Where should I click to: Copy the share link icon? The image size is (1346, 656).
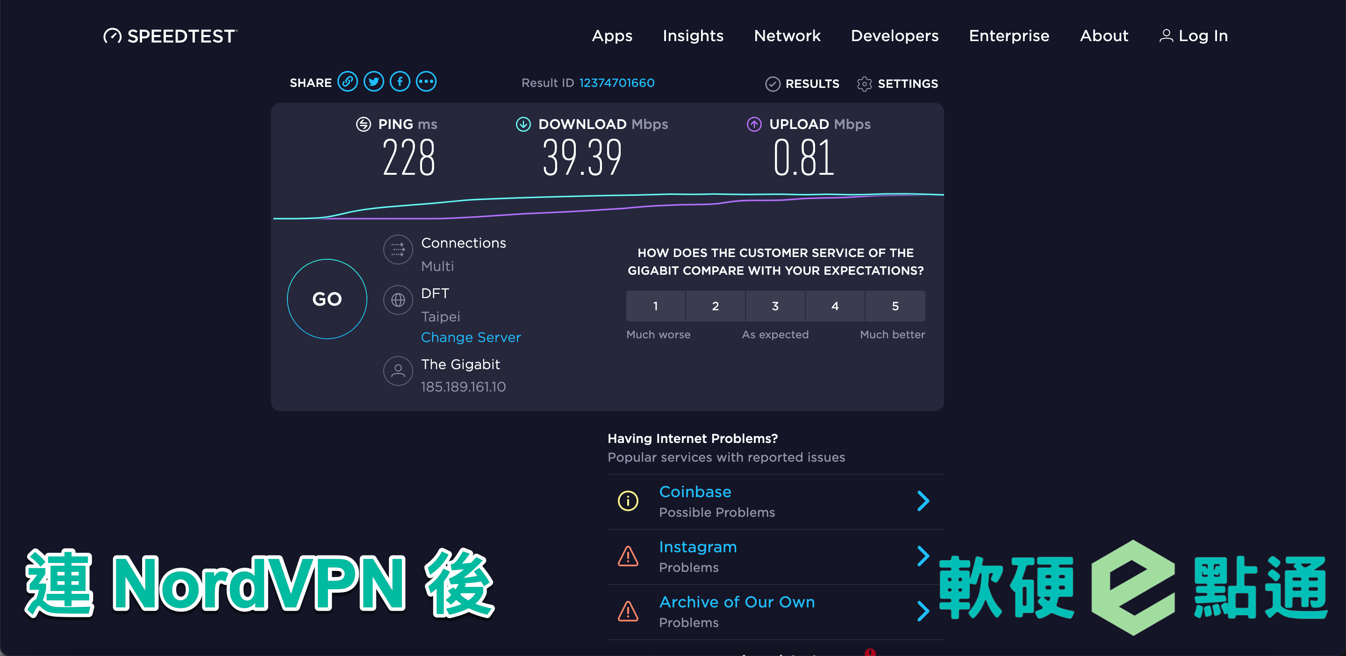(x=347, y=82)
